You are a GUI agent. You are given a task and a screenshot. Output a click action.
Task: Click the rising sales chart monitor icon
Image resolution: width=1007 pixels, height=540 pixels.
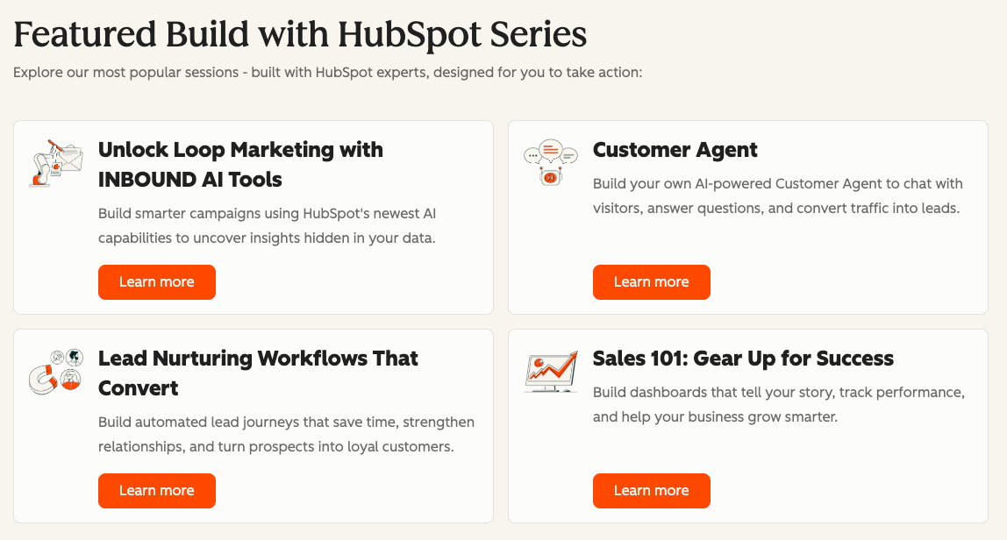click(551, 372)
